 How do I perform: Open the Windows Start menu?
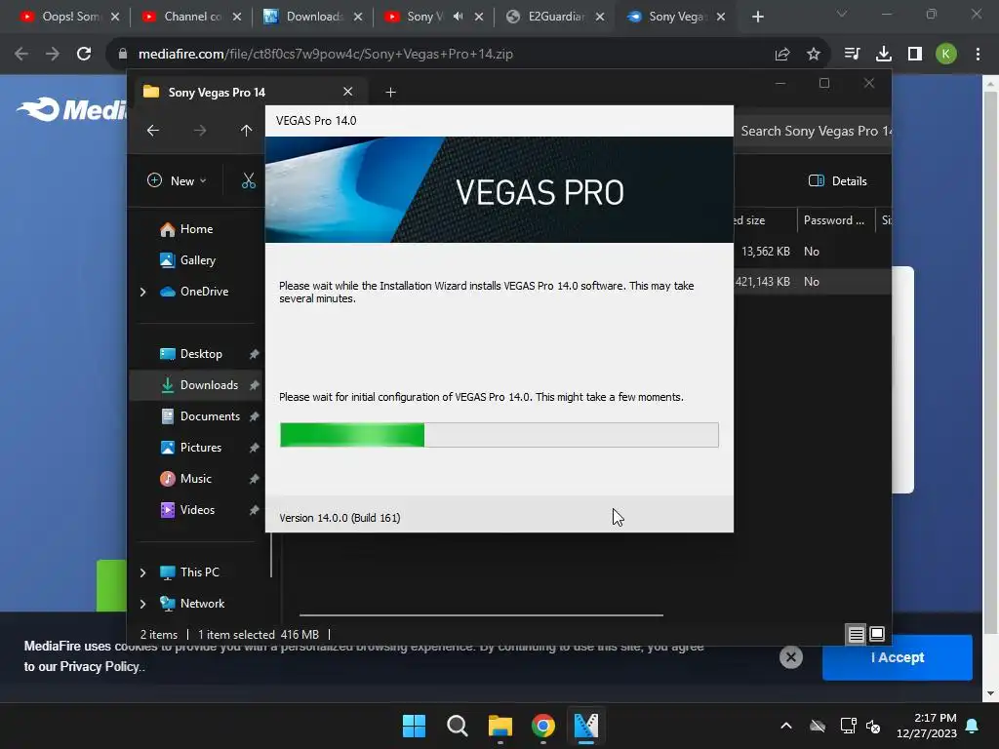[414, 726]
